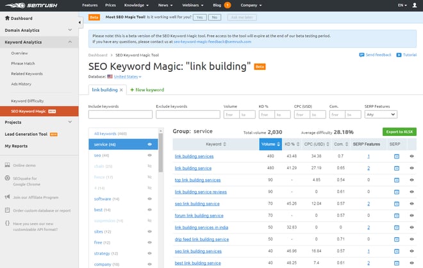This screenshot has height=268, width=423.
Task: Select Overview in Keyword Analytics
Action: click(19, 53)
